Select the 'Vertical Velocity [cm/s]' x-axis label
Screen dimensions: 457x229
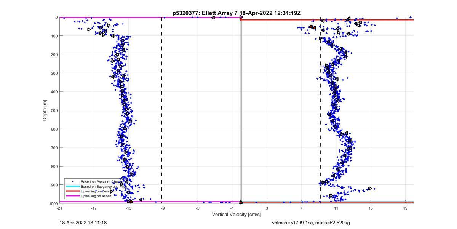tap(236, 215)
